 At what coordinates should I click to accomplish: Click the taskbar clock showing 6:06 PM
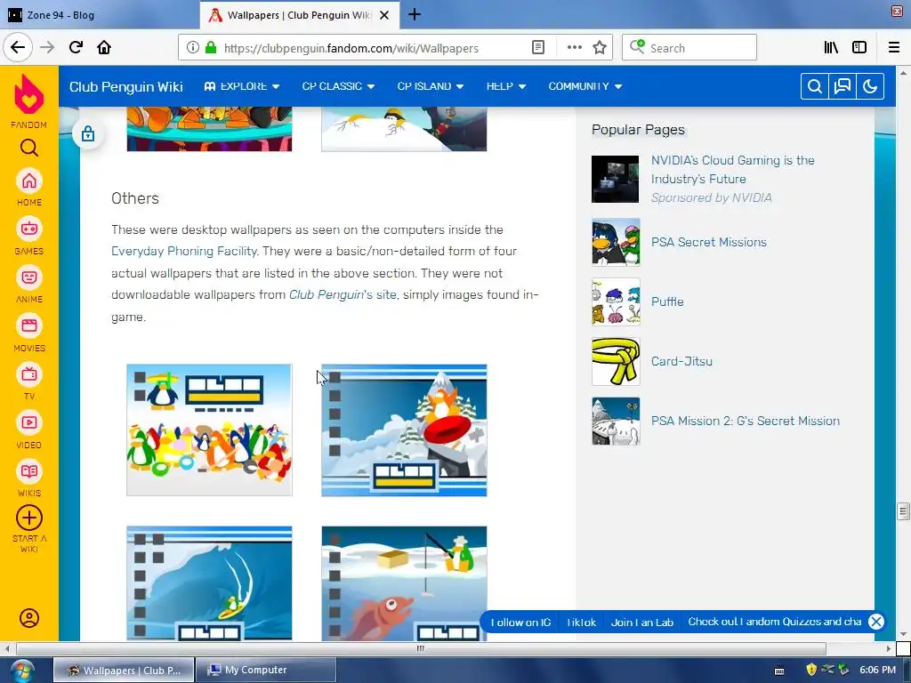877,670
